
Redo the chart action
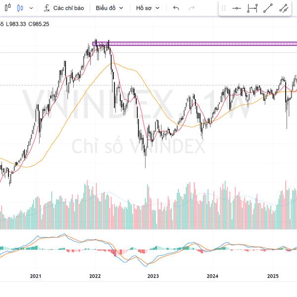click(x=192, y=8)
